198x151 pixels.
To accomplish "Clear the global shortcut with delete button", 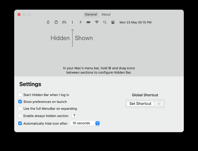I will [159, 104].
